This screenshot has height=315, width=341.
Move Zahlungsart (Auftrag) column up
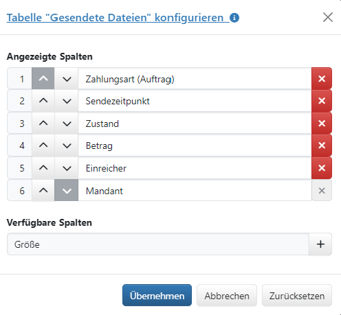pyautogui.click(x=43, y=78)
